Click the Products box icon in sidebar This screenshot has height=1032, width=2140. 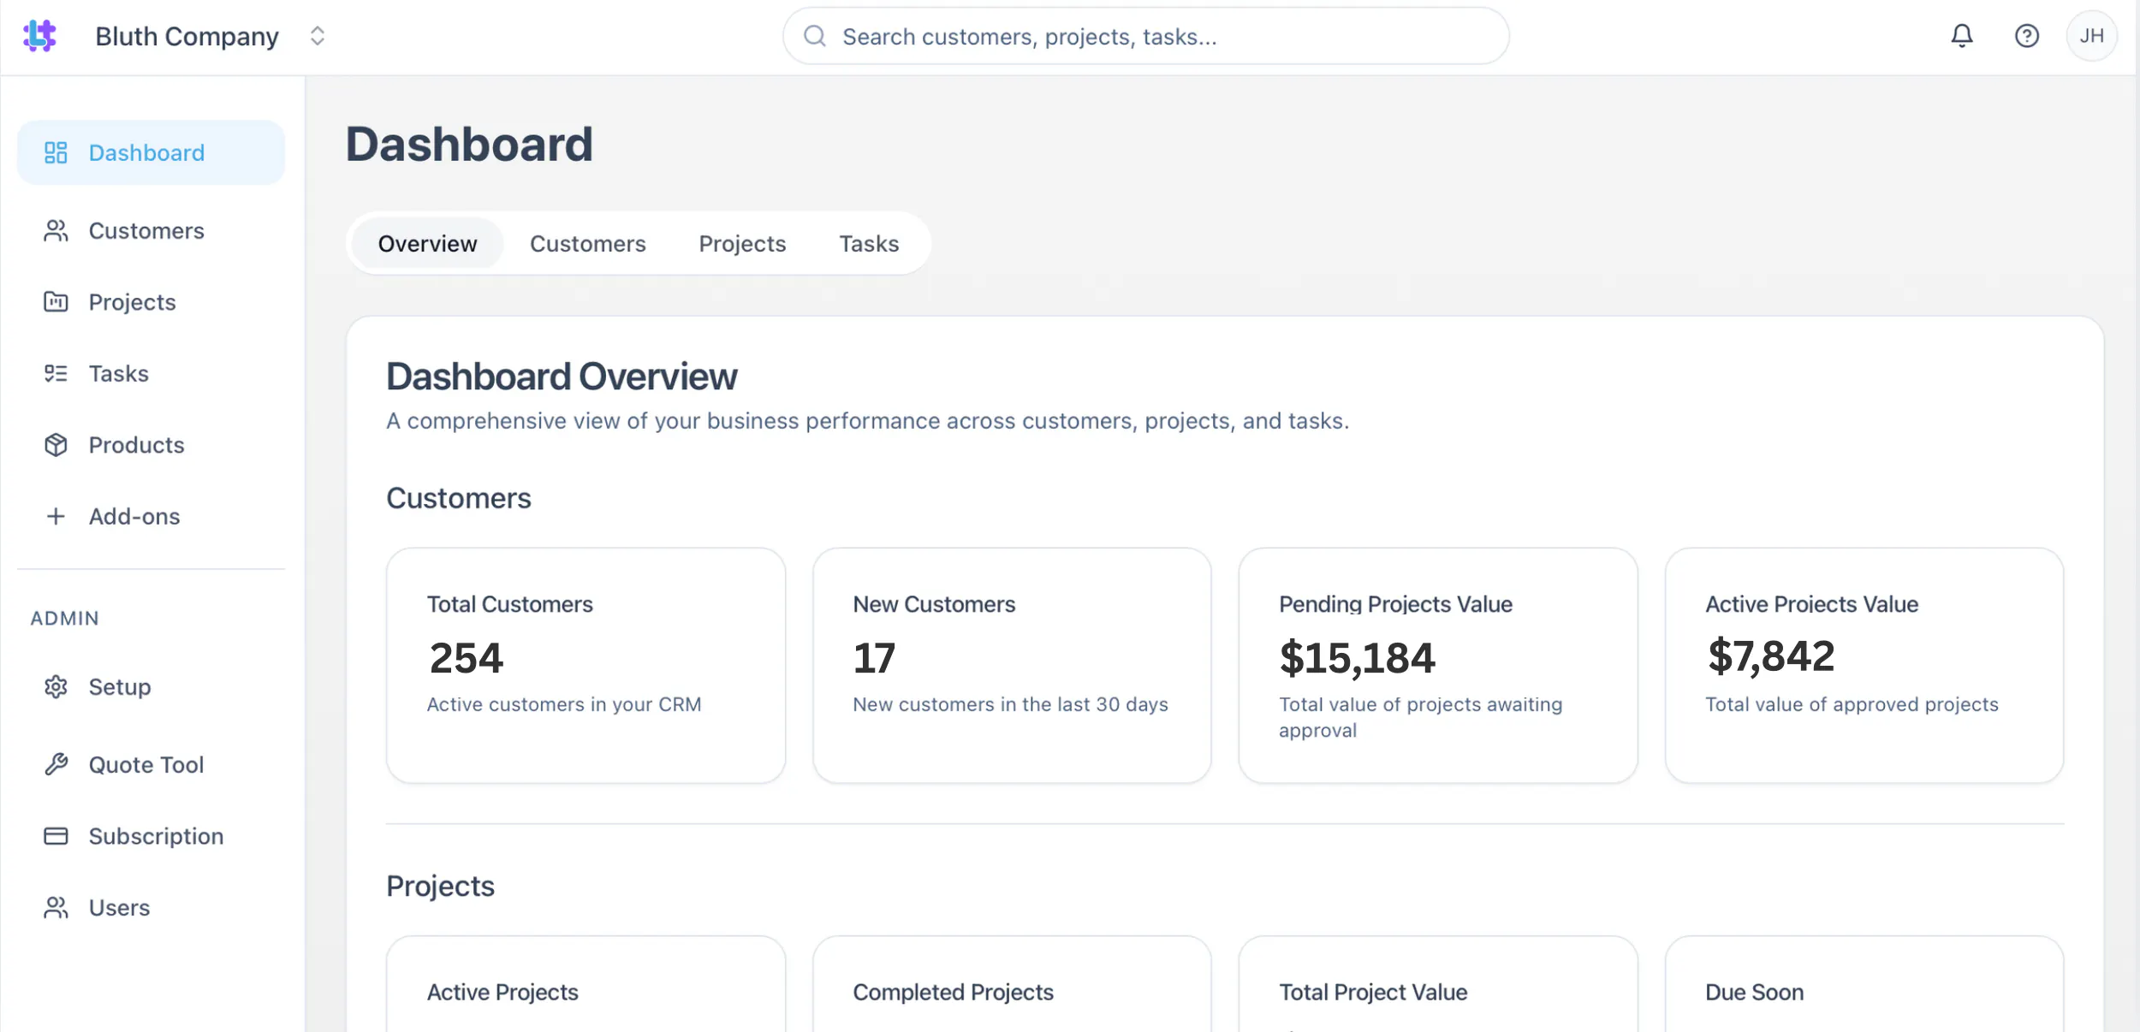pyautogui.click(x=56, y=445)
